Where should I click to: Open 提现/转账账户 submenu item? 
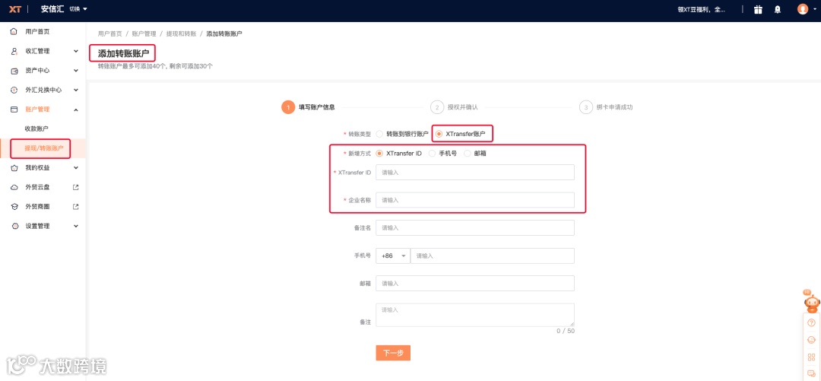(x=43, y=148)
